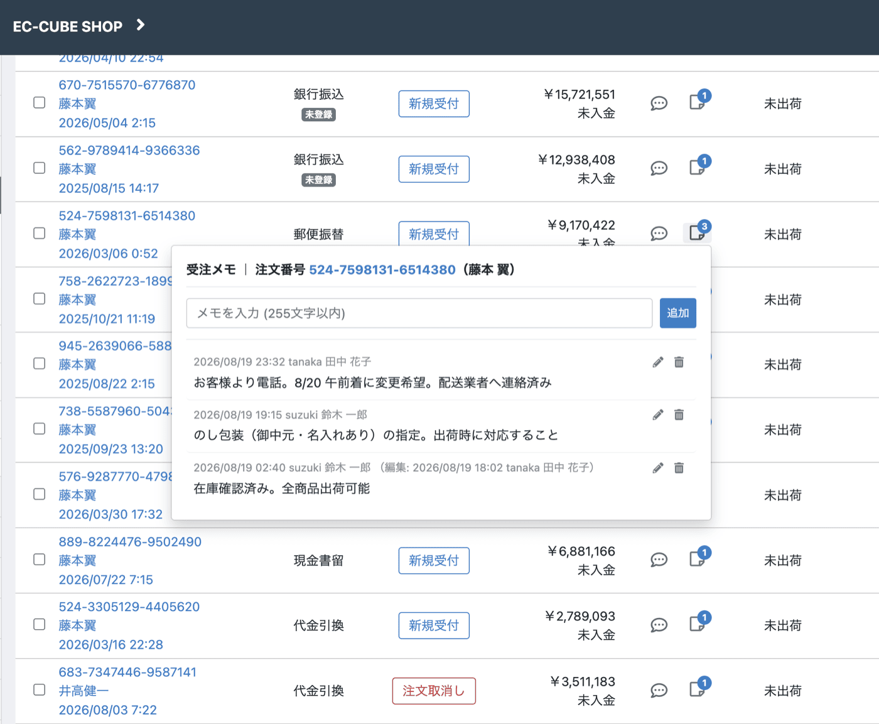879x724 pixels.
Task: Open message icon for order 670-7515570-6776870
Action: (x=659, y=104)
